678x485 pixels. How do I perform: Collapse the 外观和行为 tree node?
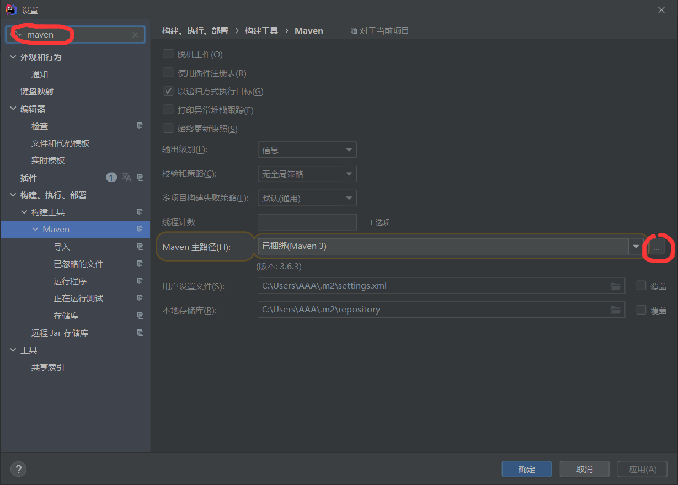pos(13,57)
